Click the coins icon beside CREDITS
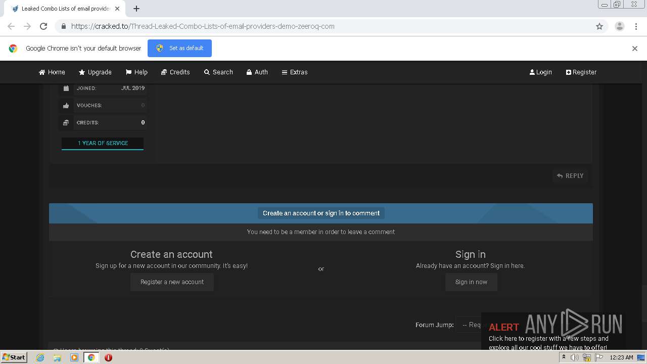This screenshot has width=647, height=364. pyautogui.click(x=66, y=122)
